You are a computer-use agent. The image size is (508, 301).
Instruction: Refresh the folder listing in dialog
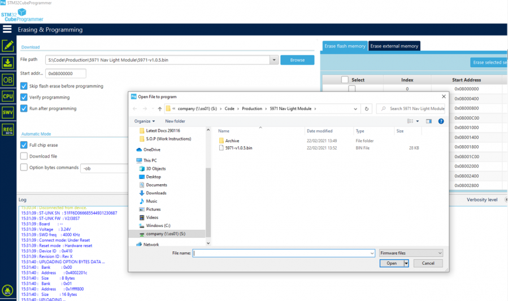coord(366,109)
